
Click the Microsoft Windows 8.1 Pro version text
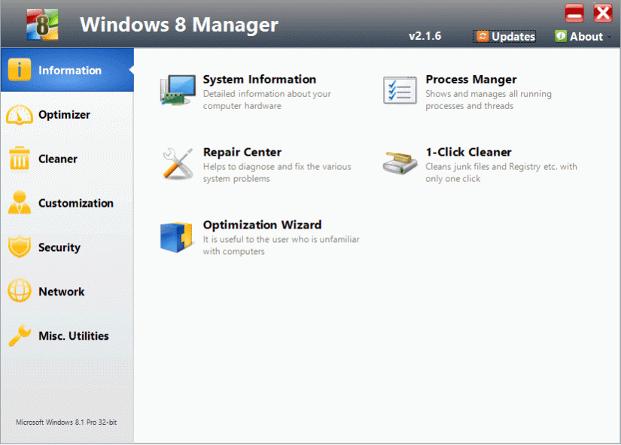point(65,422)
